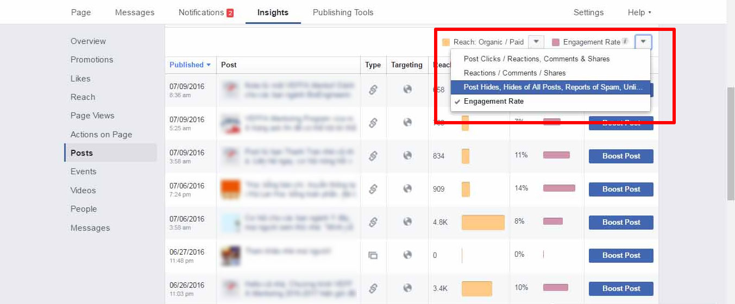Choose Reactions / Comments / Shares option
Viewport: 735px width, 304px height.
point(514,73)
